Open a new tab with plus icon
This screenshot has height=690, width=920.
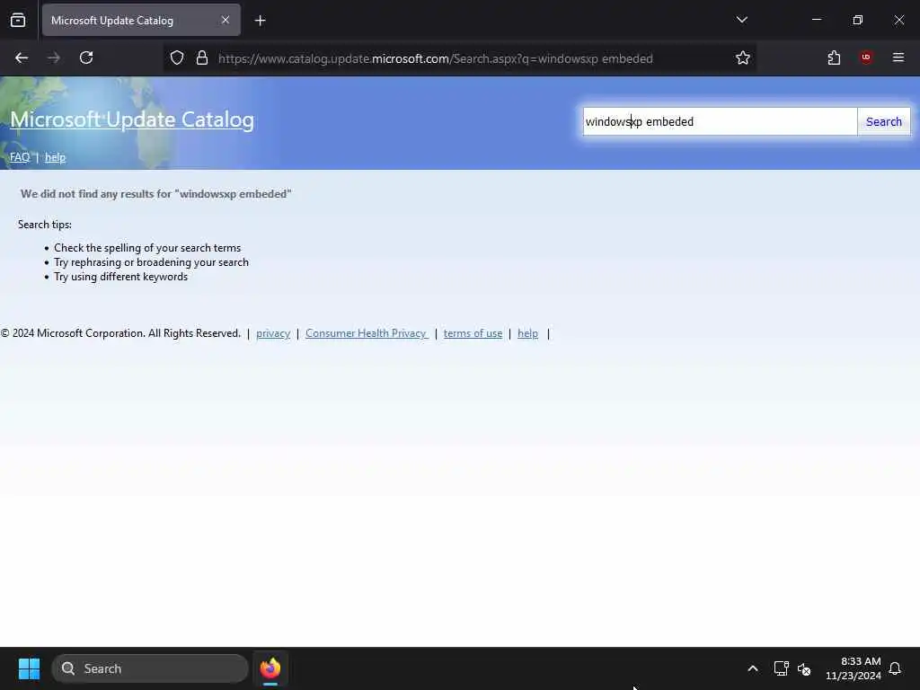coord(261,21)
